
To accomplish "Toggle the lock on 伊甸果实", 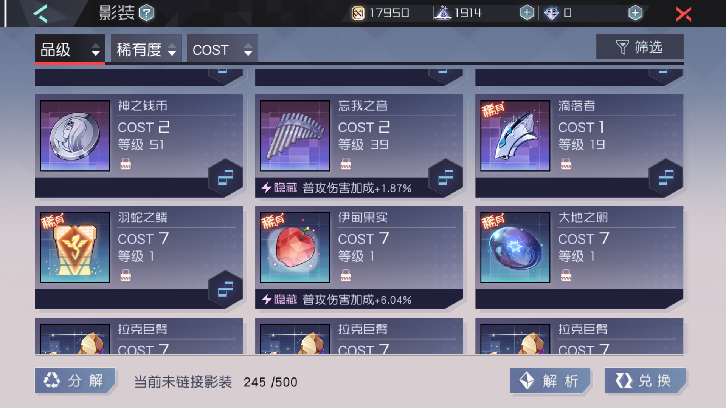I will [346, 275].
